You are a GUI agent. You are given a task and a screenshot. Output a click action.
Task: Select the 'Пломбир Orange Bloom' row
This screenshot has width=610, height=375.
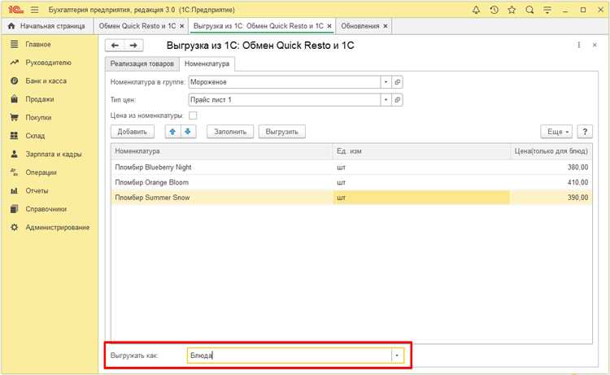[351, 182]
